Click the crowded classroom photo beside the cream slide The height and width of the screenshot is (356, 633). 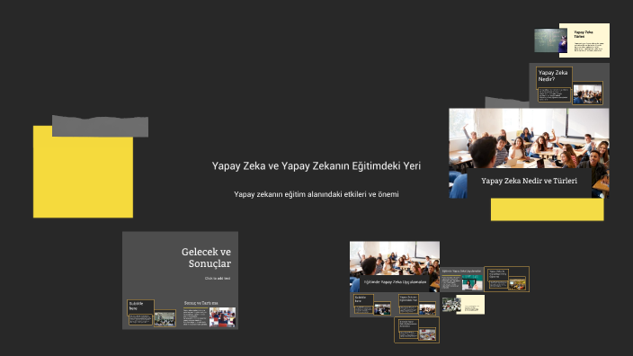tap(451, 305)
